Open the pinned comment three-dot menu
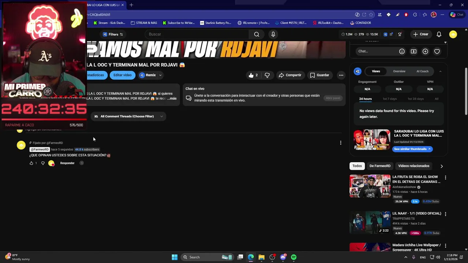 pos(341,143)
